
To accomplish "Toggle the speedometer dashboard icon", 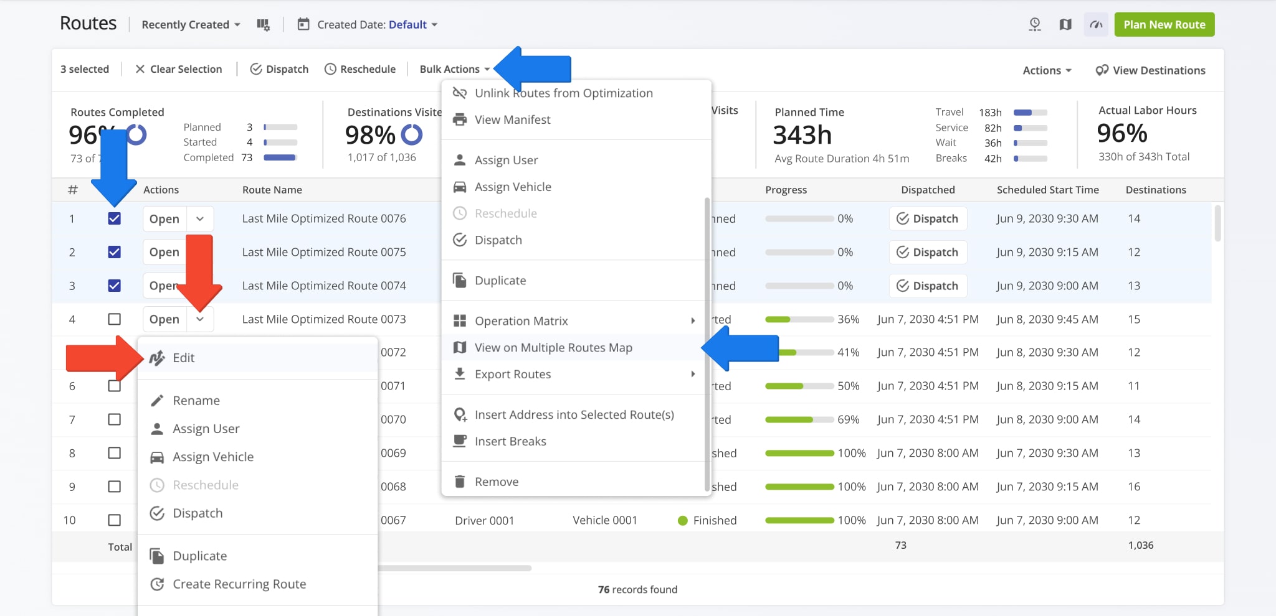I will point(1096,25).
